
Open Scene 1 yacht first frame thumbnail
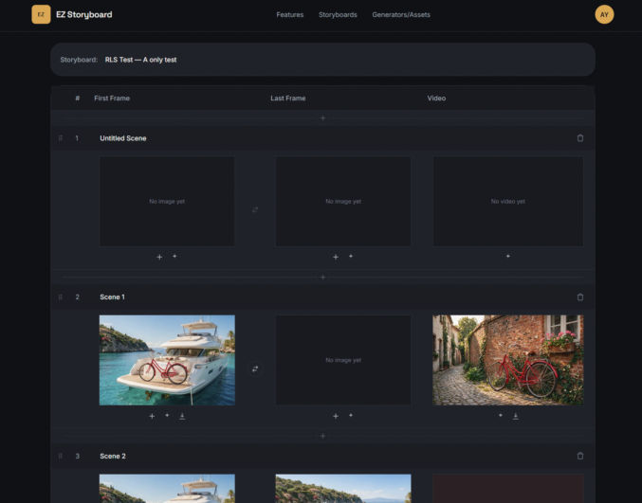click(167, 360)
